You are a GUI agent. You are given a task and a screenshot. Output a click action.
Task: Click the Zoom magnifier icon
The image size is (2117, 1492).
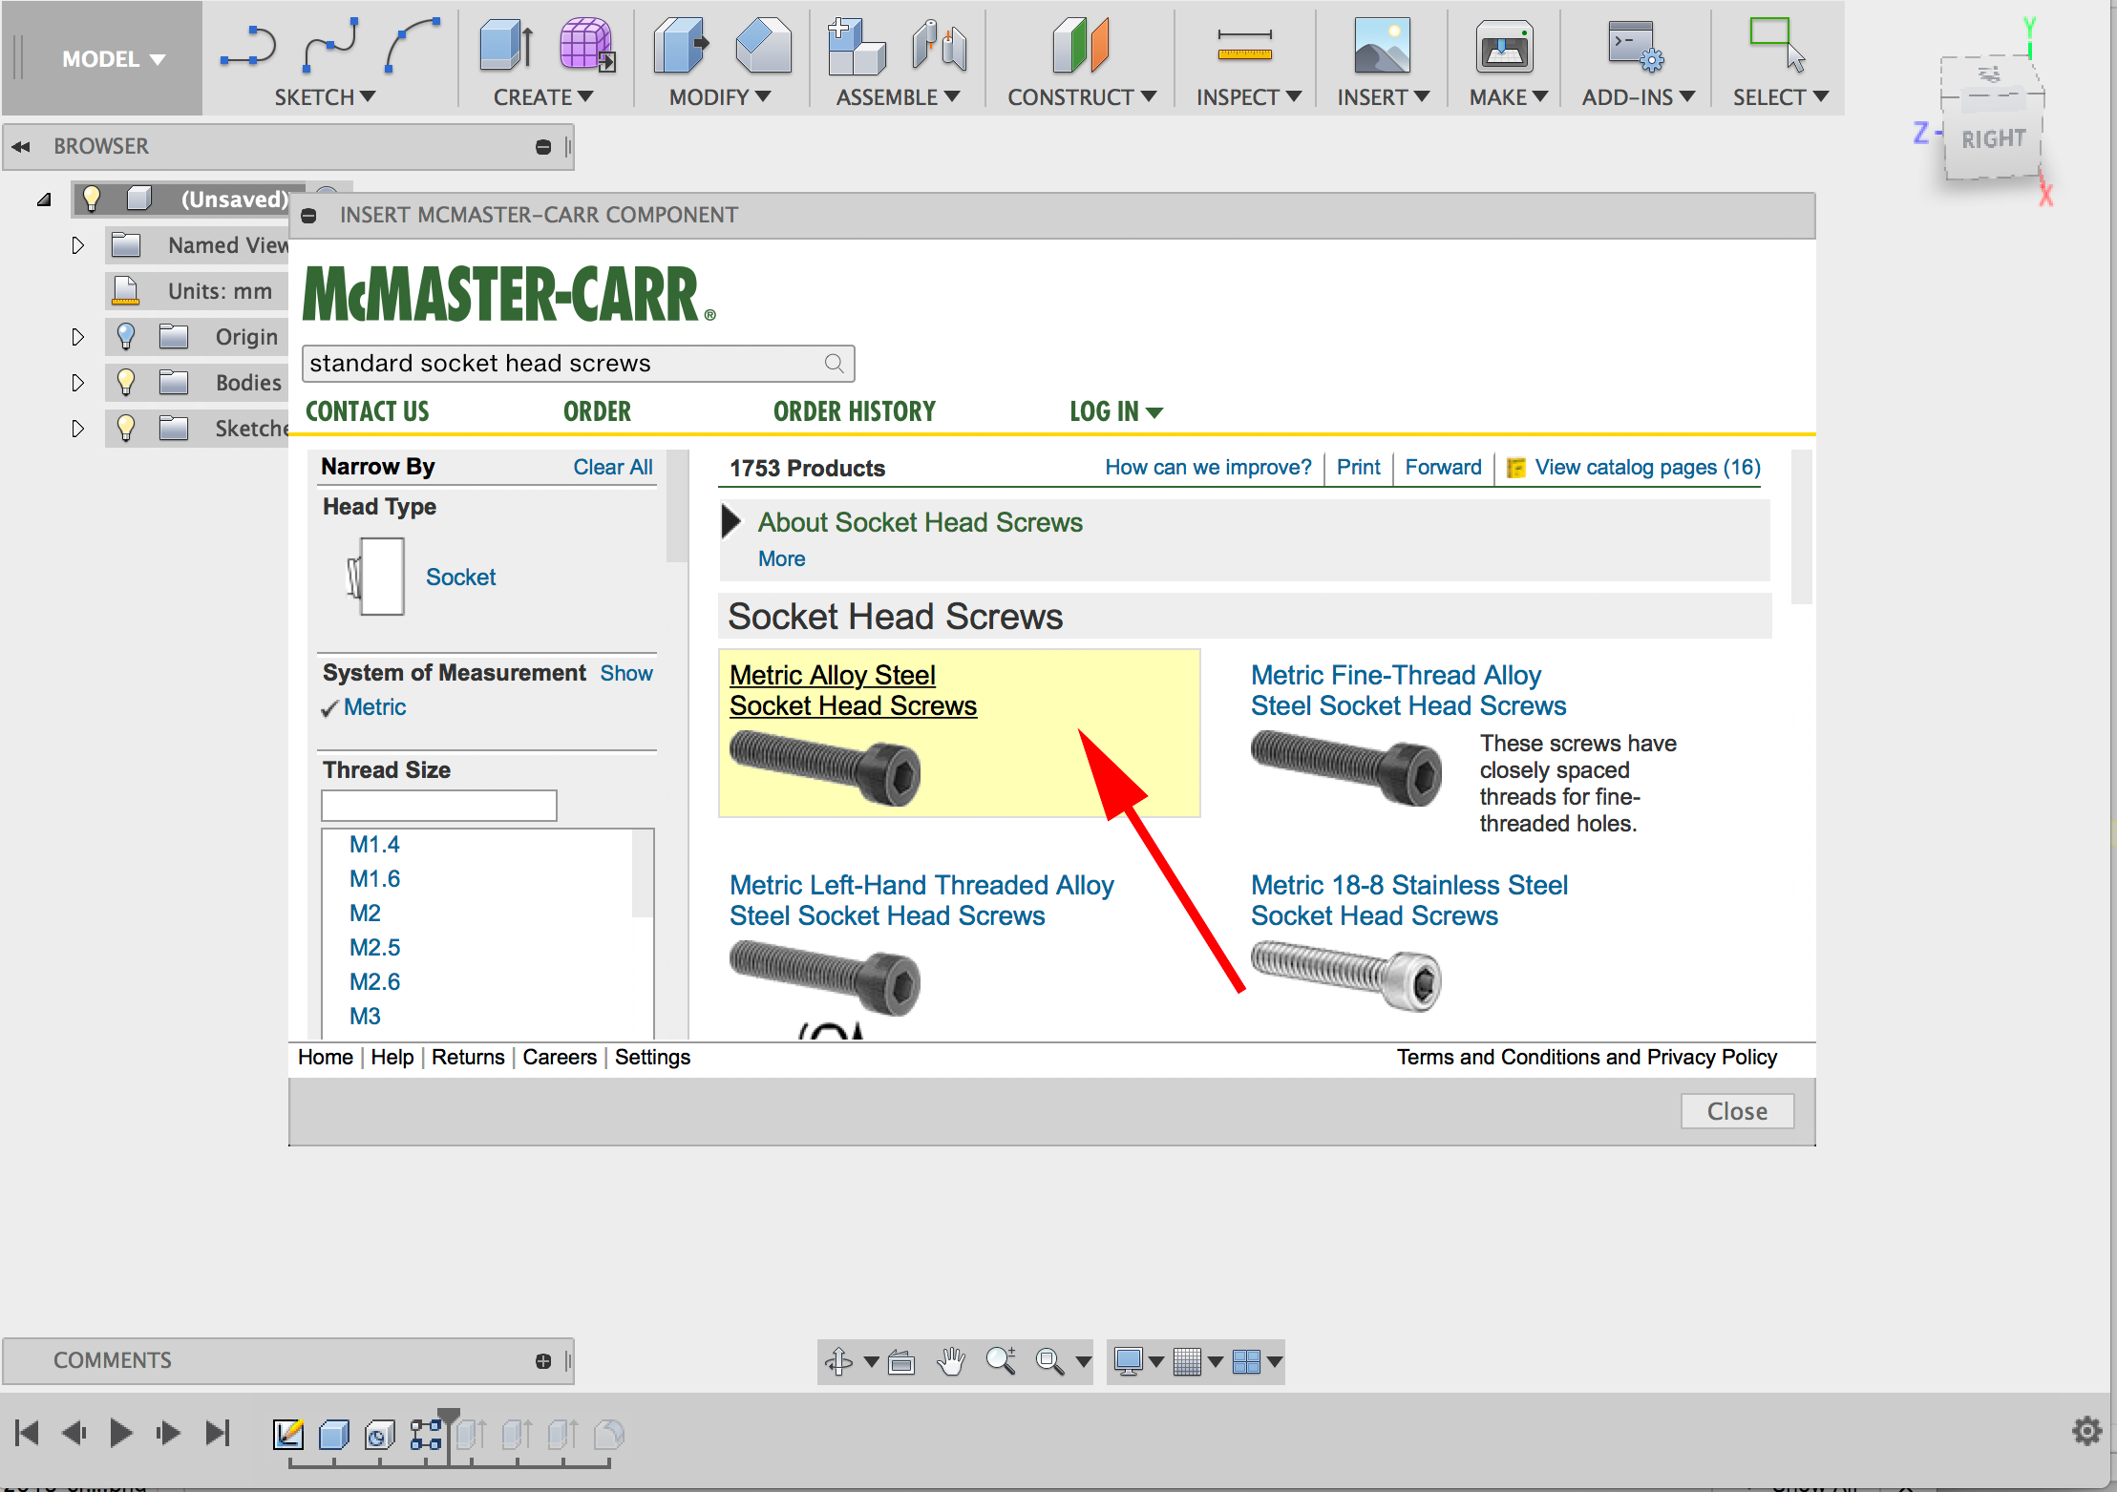point(1000,1360)
